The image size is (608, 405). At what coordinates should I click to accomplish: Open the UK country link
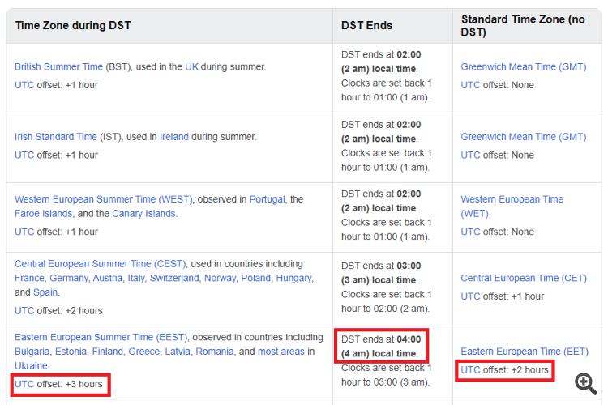point(191,67)
